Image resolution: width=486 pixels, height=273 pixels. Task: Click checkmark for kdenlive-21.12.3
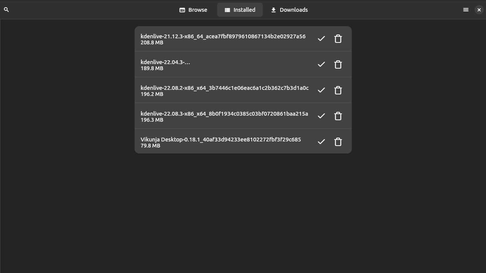pos(321,39)
